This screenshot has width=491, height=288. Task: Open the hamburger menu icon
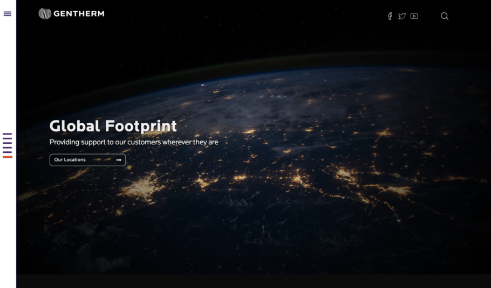click(x=8, y=14)
